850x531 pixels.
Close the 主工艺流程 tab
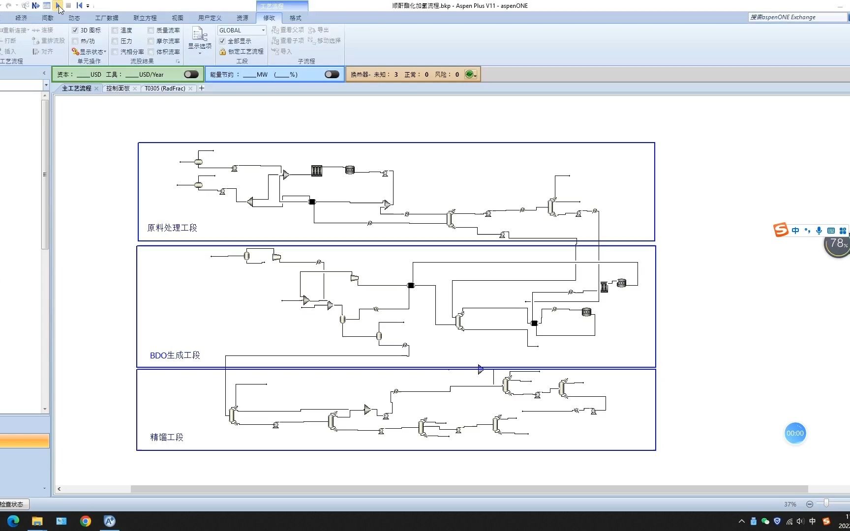[96, 88]
